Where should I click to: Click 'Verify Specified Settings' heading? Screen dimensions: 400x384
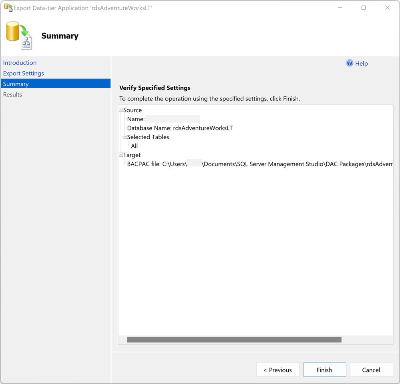155,88
